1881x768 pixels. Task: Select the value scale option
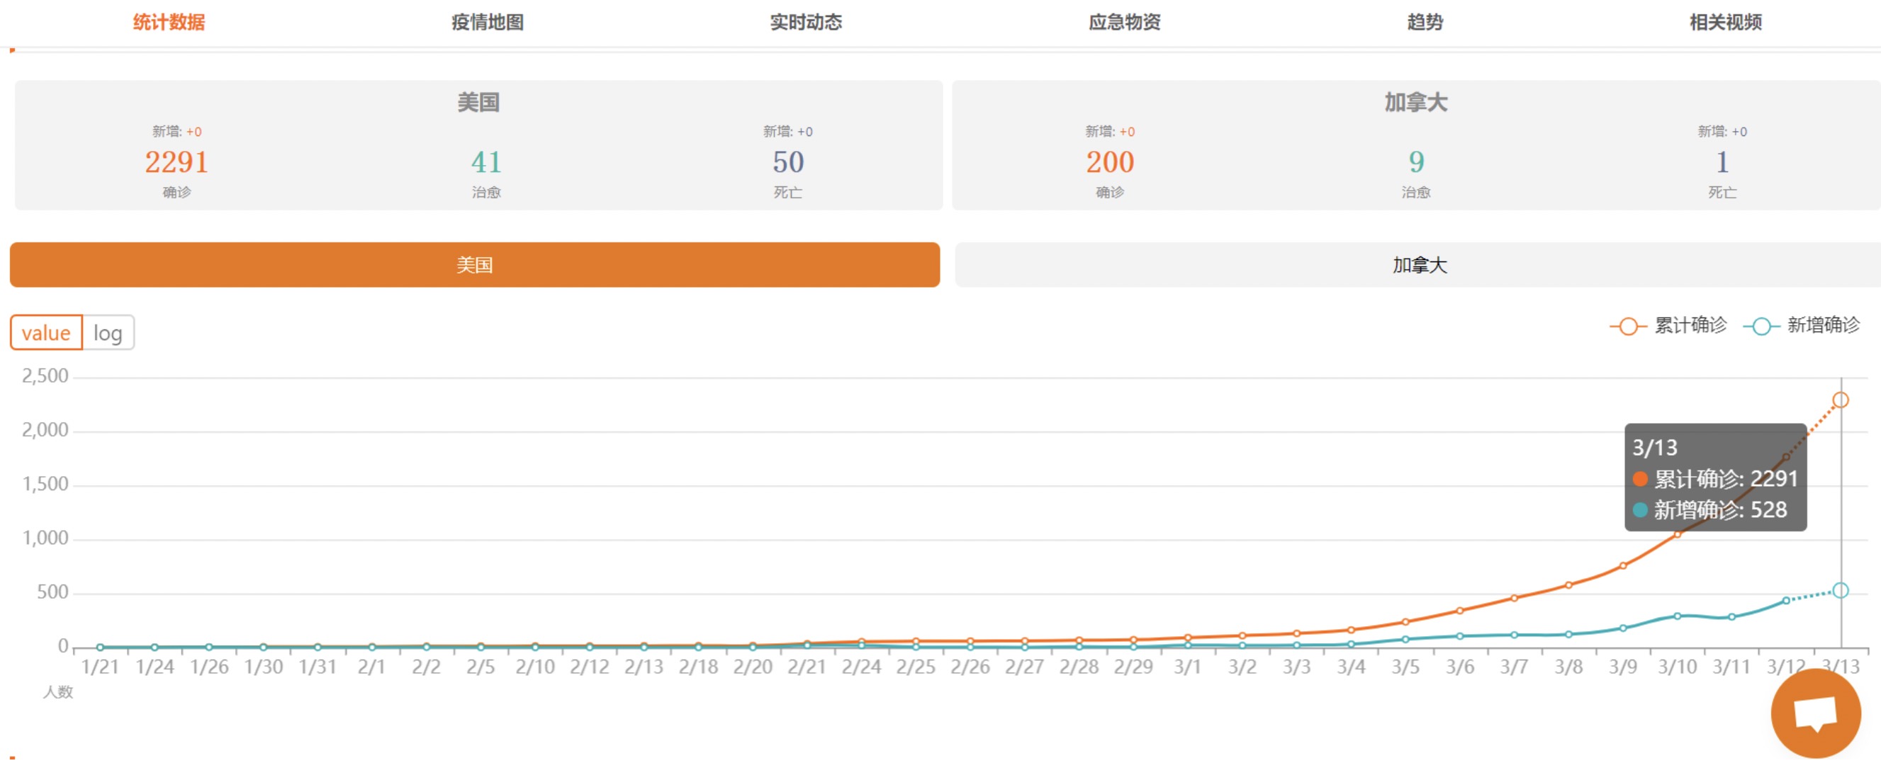pos(46,333)
